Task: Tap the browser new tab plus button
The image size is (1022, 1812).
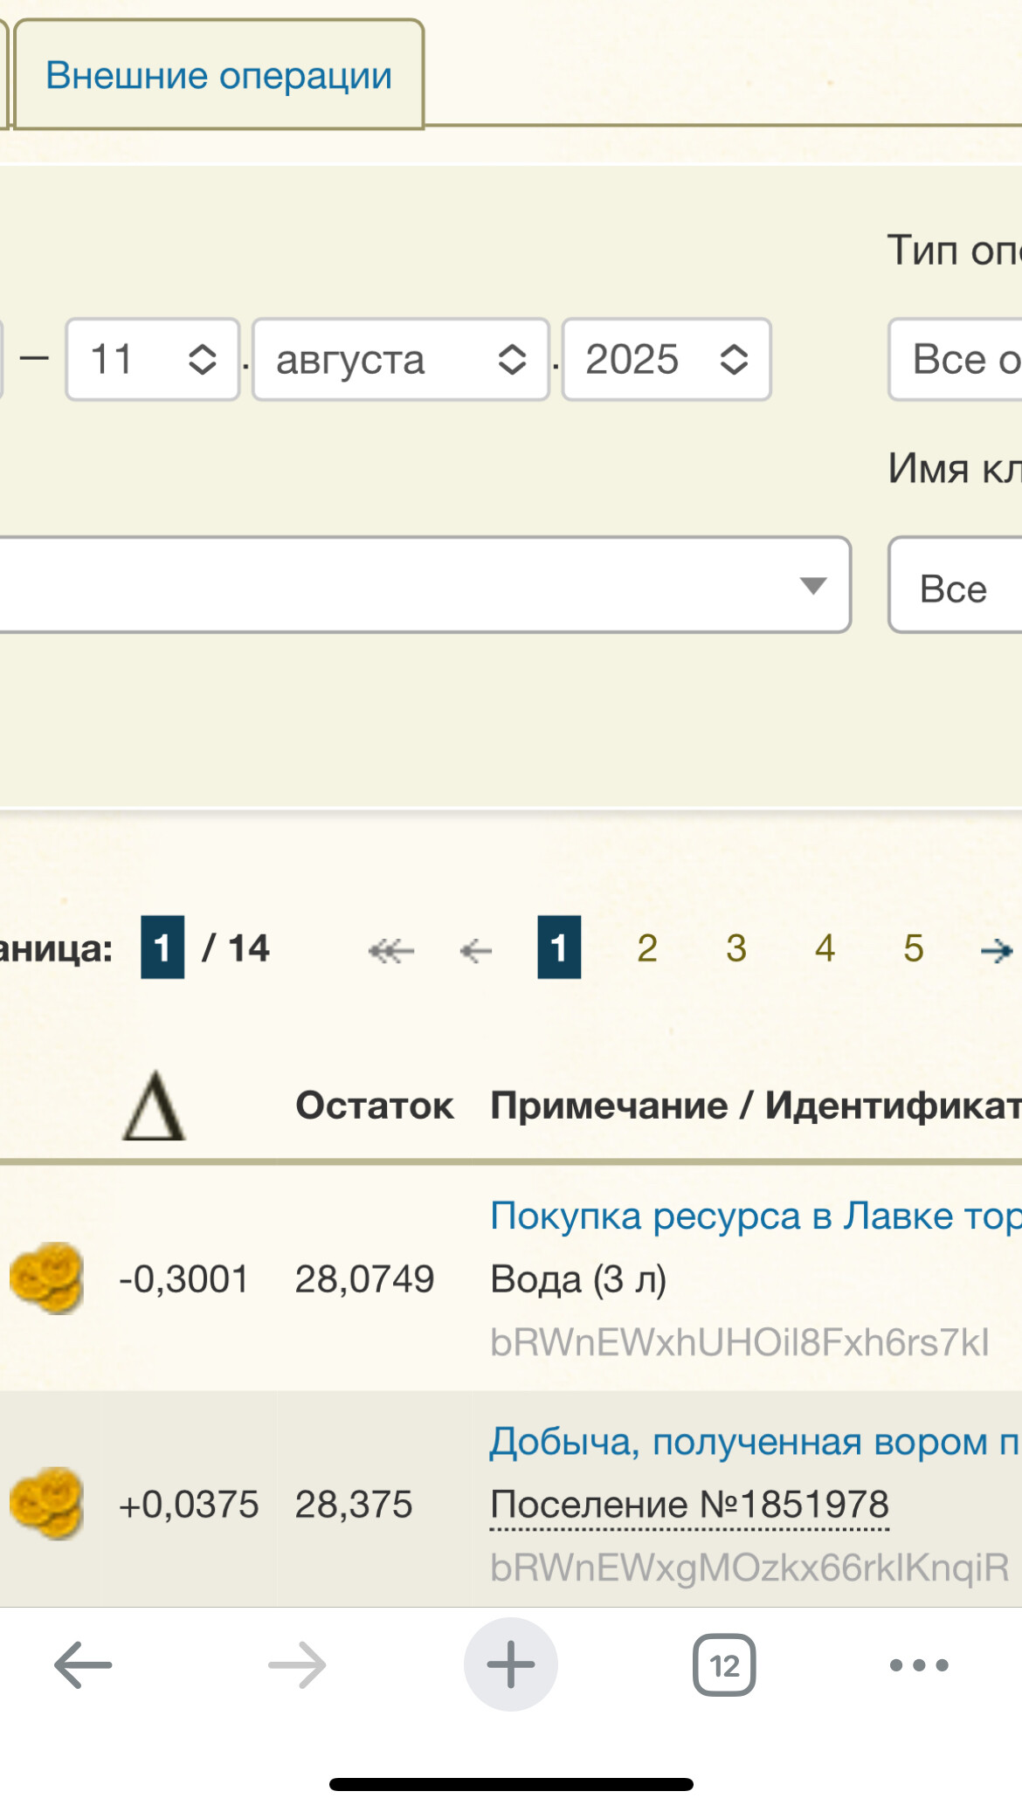Action: point(511,1665)
